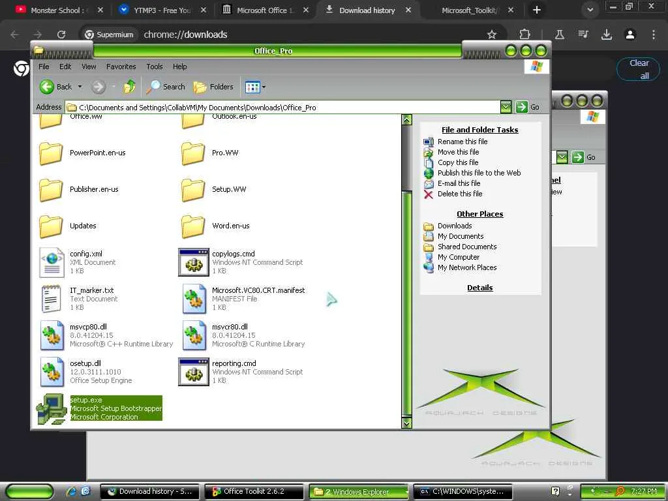Click the Address path input field
Screen dimensions: 668x501
(283, 108)
